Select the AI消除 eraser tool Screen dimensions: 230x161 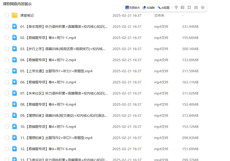point(148,7)
